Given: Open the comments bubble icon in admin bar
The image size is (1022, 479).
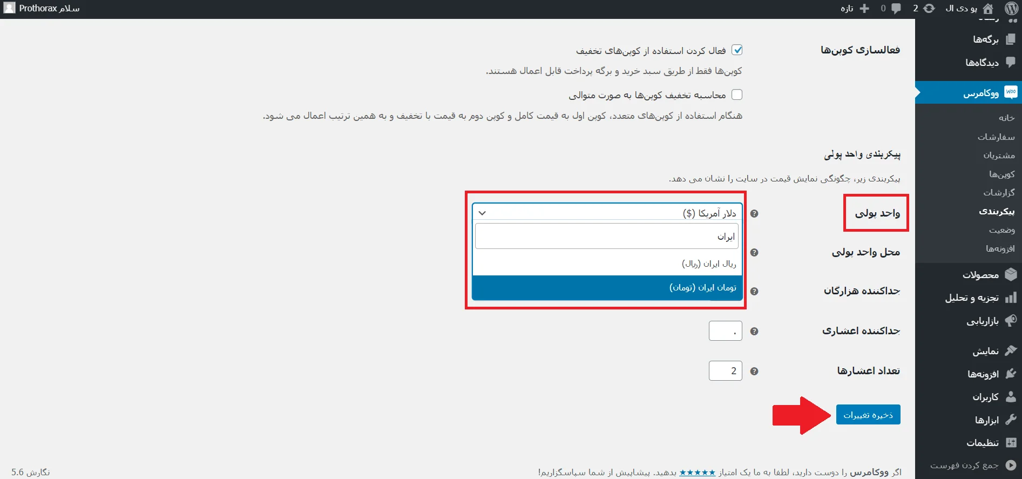Looking at the screenshot, I should [x=896, y=9].
